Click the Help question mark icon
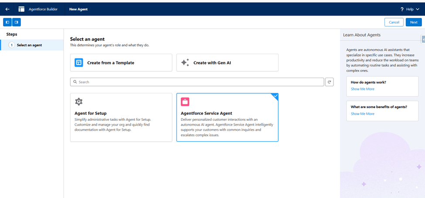 (402, 9)
